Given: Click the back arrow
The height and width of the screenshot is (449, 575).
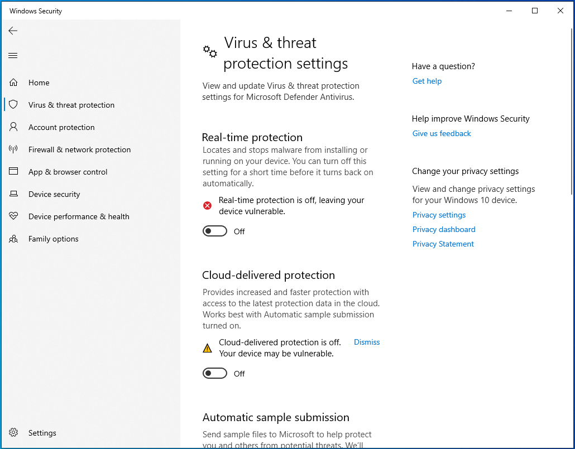Looking at the screenshot, I should pos(13,31).
